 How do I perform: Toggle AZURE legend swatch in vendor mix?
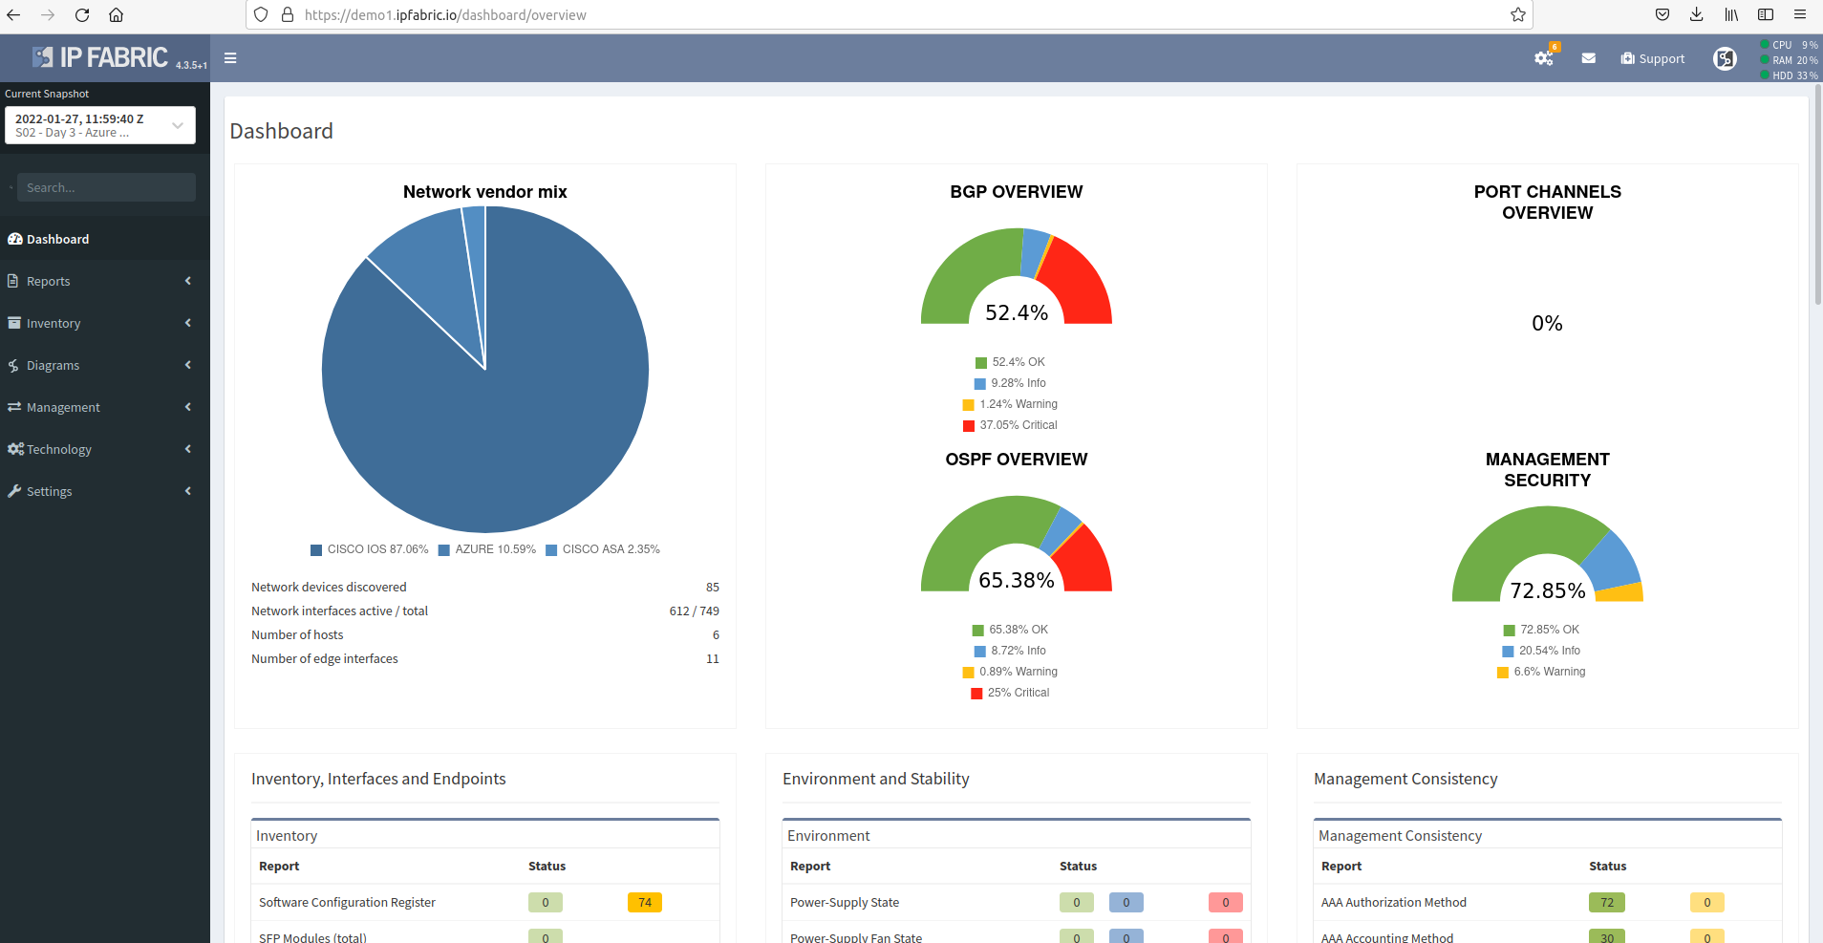[x=444, y=549]
